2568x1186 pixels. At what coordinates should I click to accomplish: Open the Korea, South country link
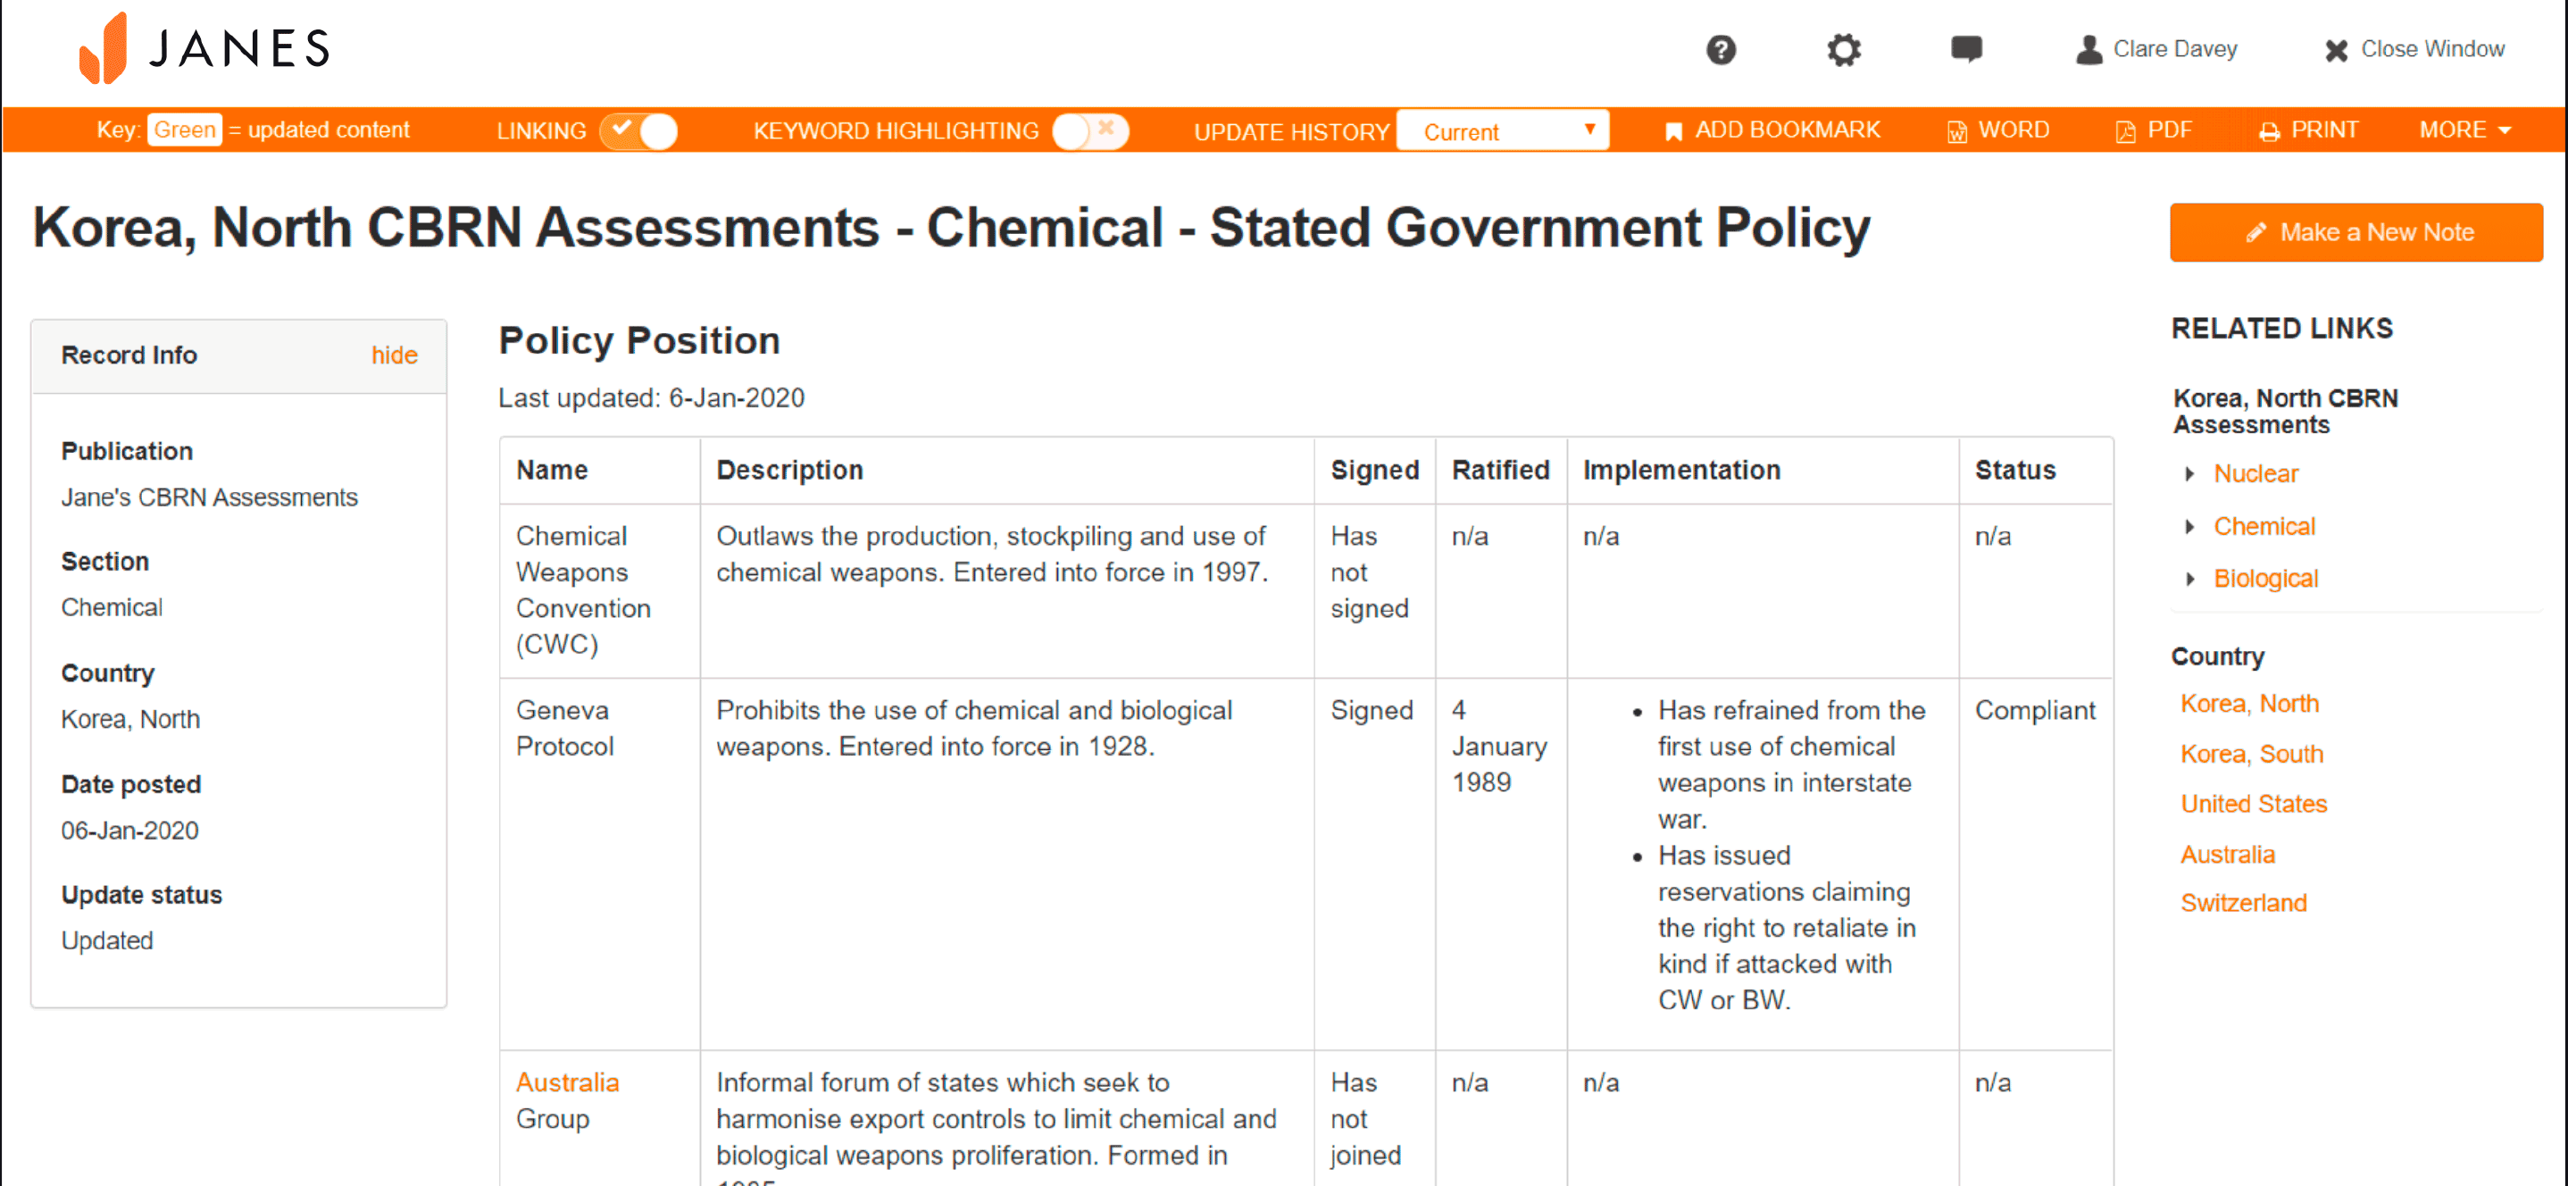(x=2251, y=754)
